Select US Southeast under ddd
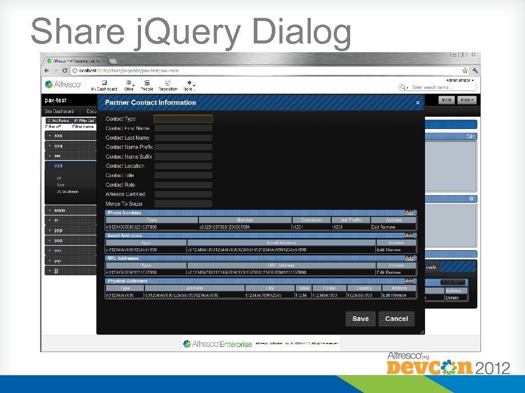This screenshot has width=525, height=393. 68,191
